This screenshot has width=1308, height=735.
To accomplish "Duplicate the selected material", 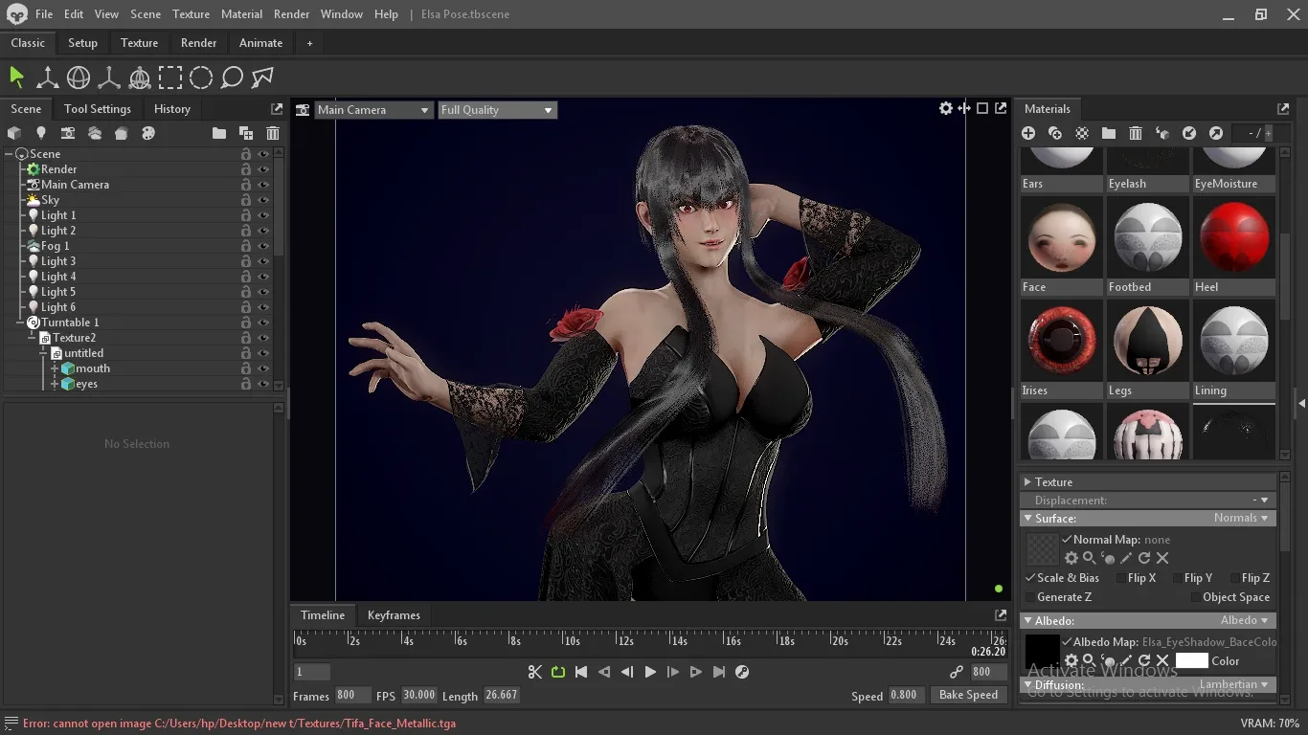I will click(x=1055, y=133).
